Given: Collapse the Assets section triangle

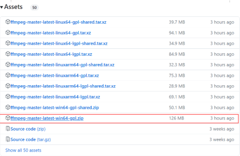Looking at the screenshot, I should (2, 7).
